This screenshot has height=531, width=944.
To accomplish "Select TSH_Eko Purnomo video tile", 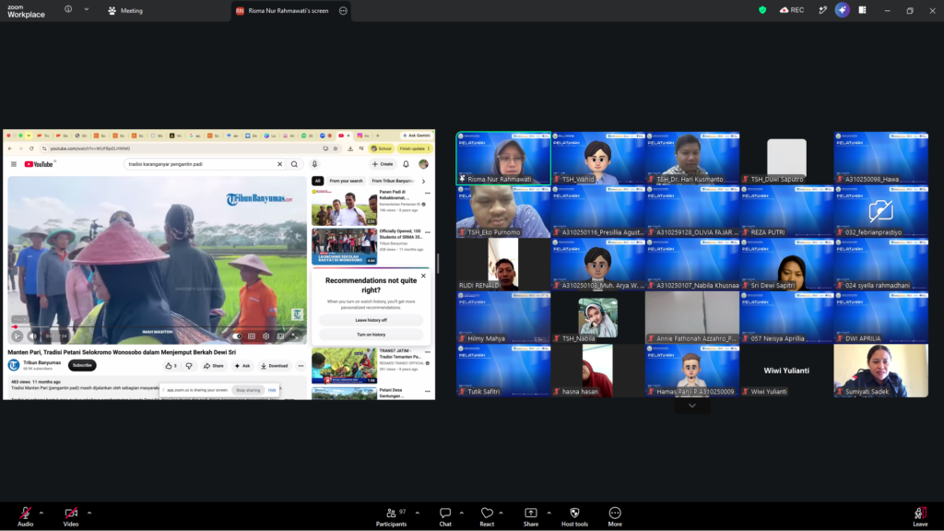I will [x=503, y=211].
